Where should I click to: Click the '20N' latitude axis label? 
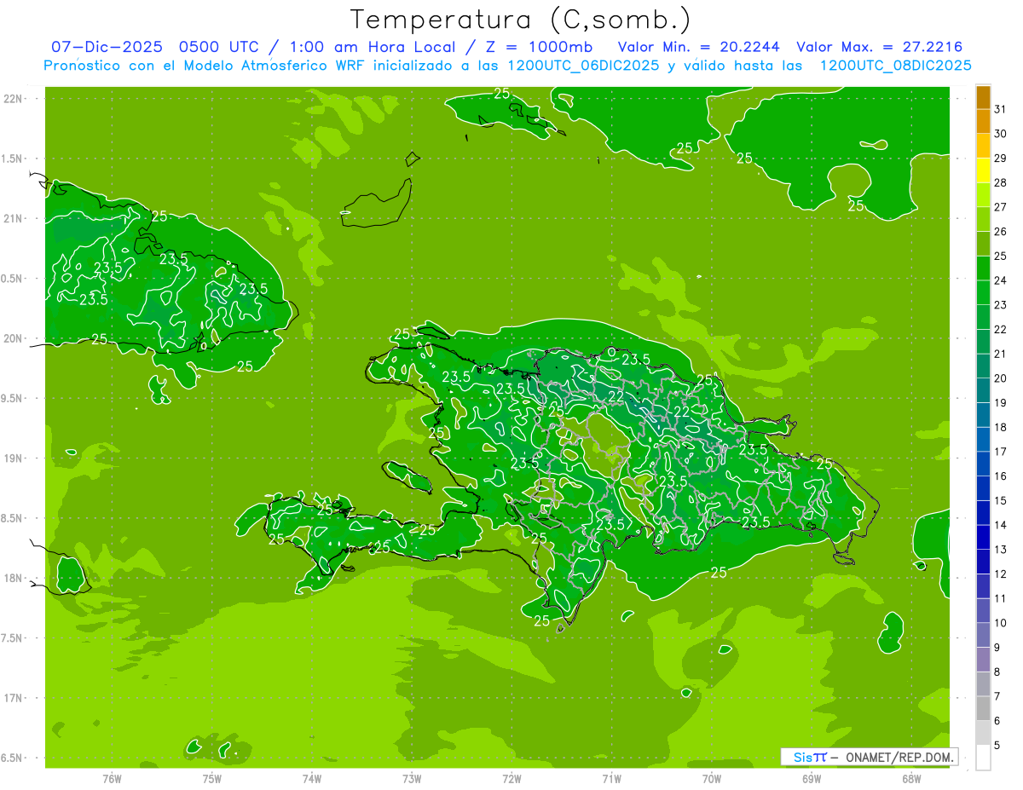click(x=13, y=338)
